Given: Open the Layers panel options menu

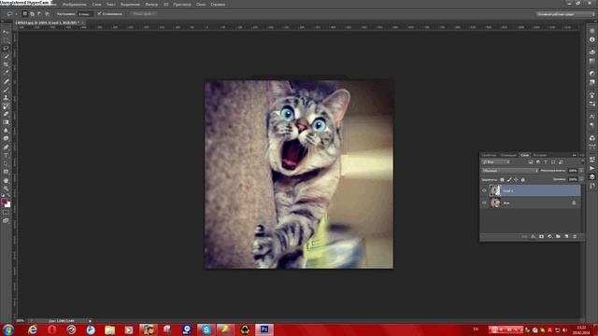Looking at the screenshot, I should (x=581, y=155).
